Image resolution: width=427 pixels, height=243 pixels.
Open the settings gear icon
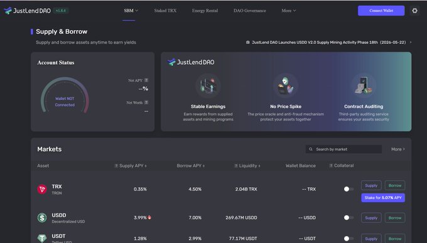click(414, 11)
